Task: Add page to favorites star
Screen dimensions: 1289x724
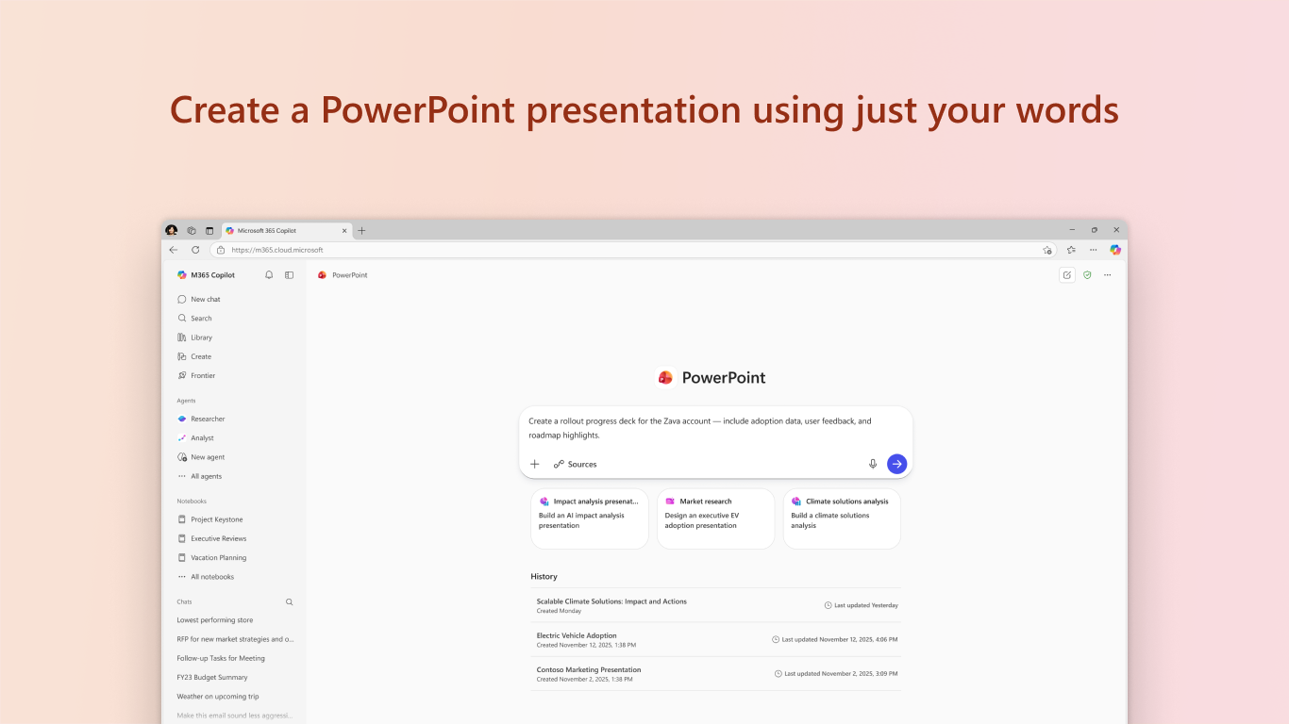Action: (1047, 250)
